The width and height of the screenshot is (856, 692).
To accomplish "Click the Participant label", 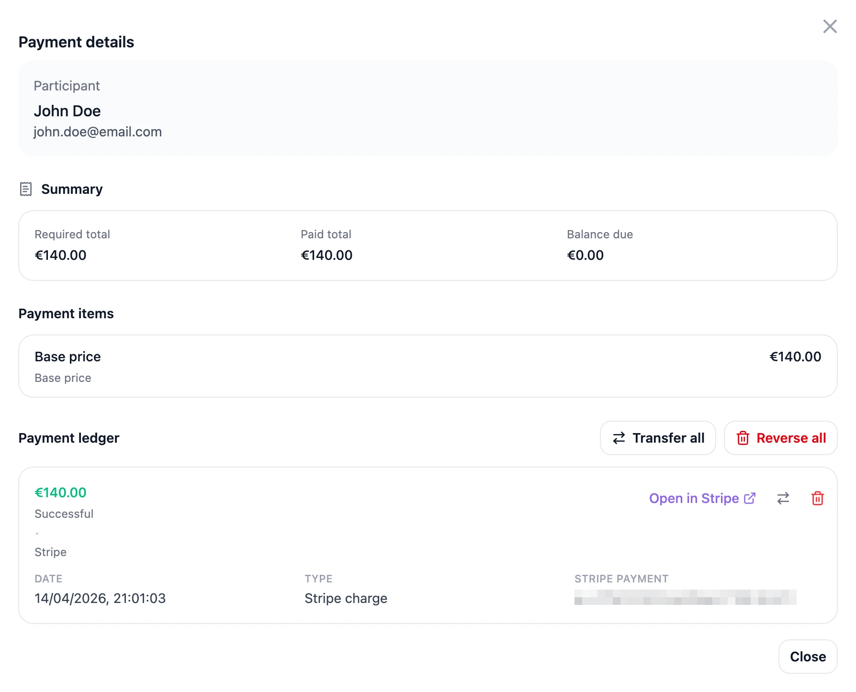I will pos(67,86).
